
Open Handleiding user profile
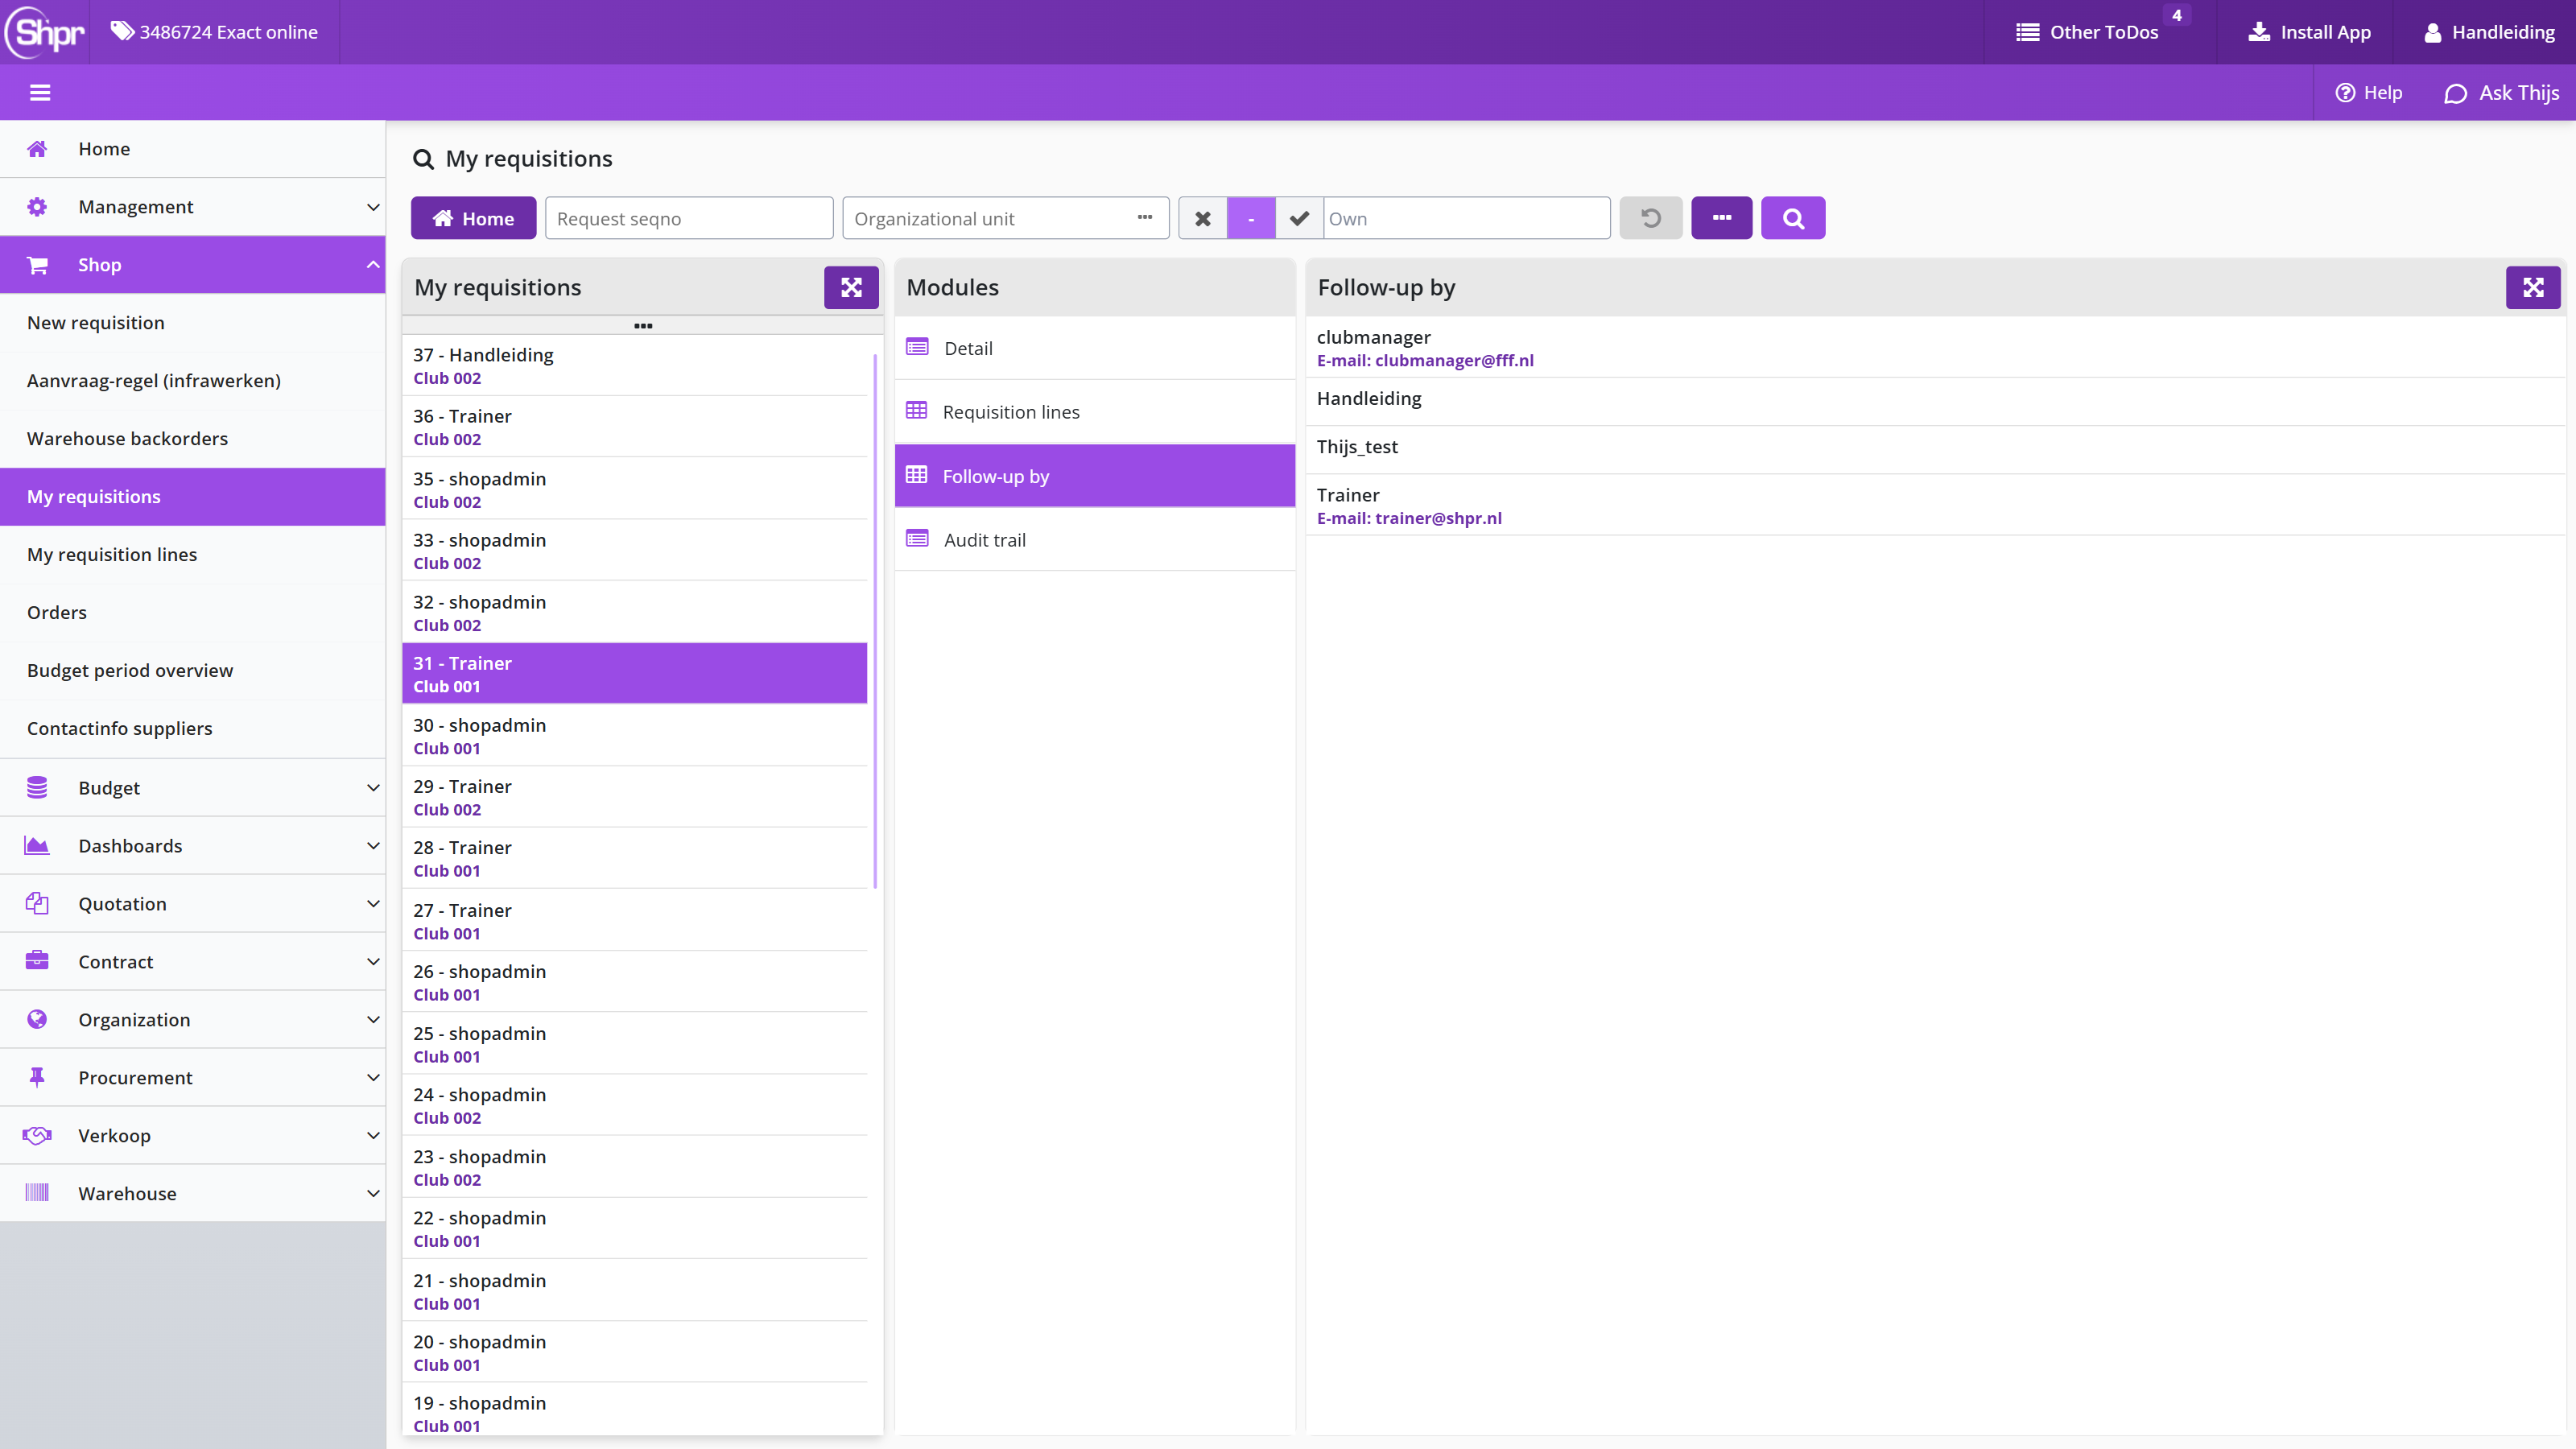pos(2489,32)
